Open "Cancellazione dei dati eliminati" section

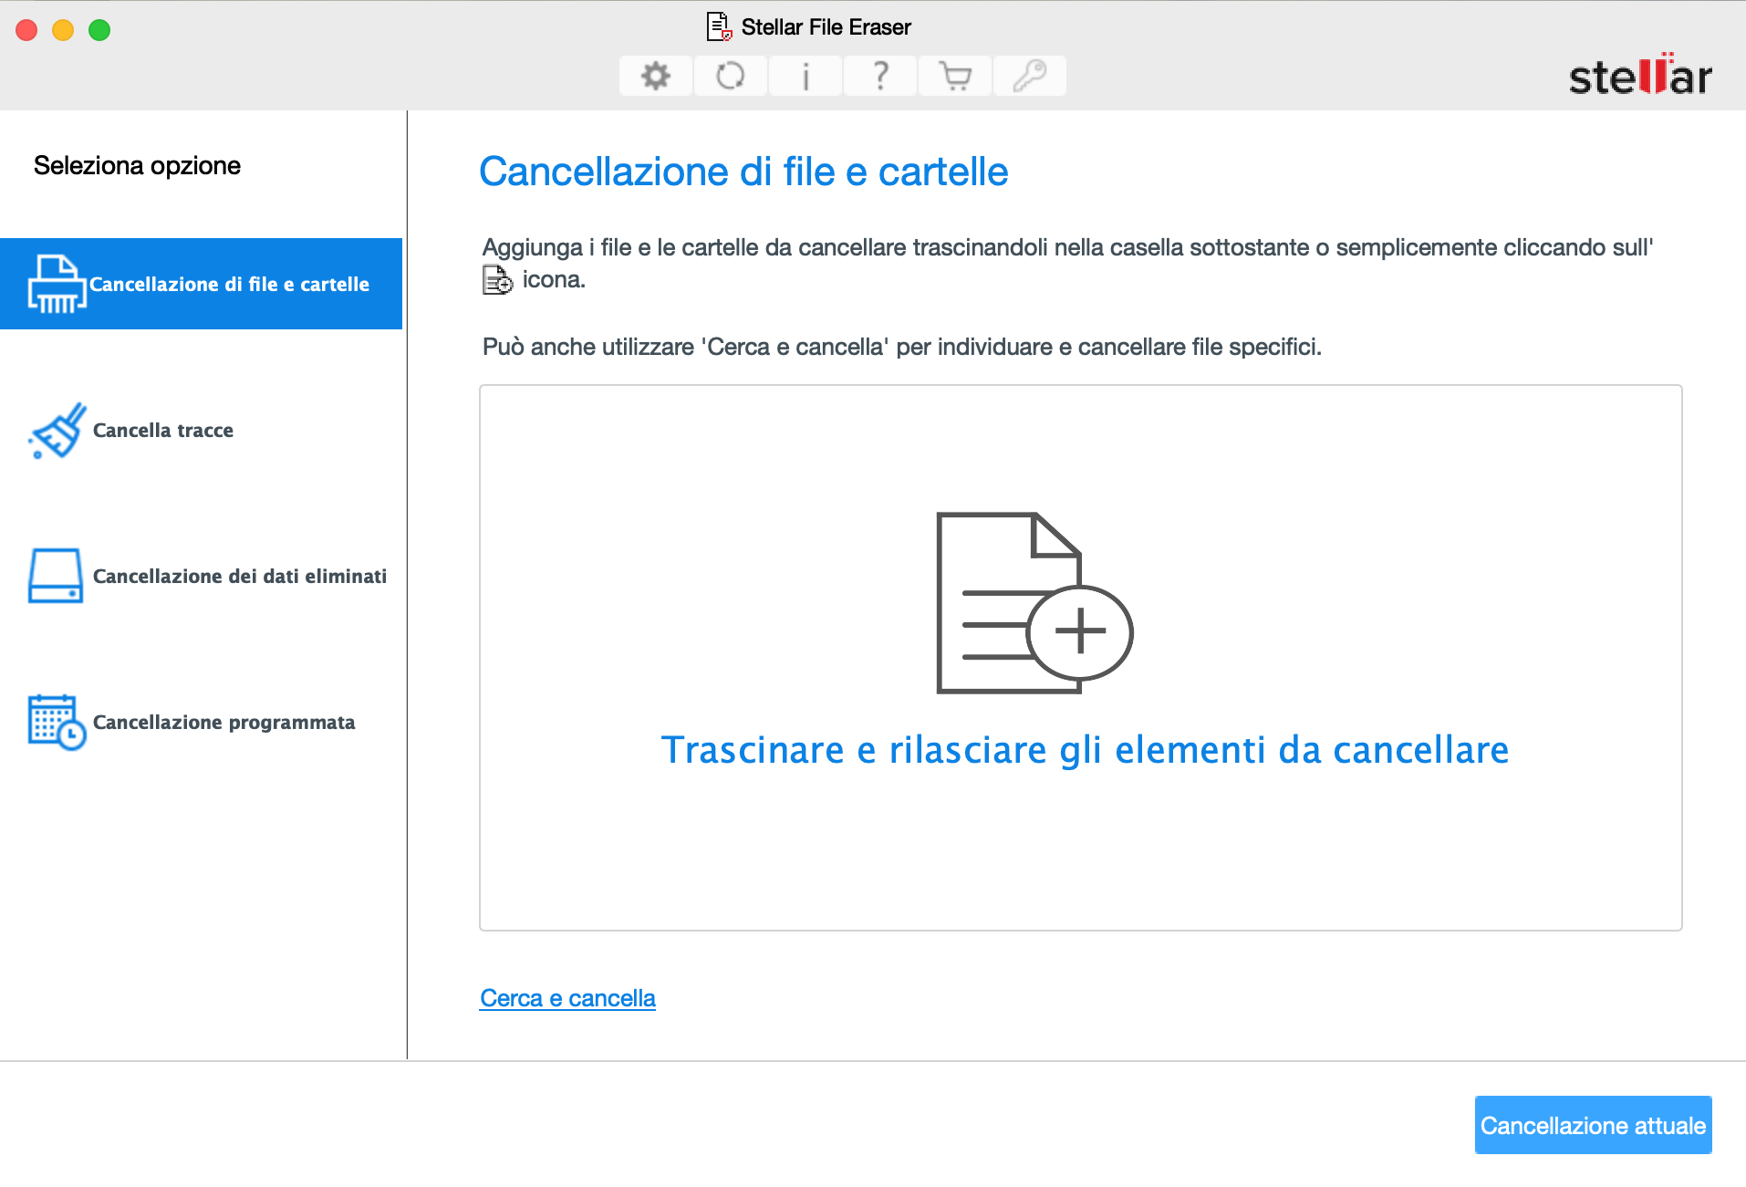tap(240, 576)
